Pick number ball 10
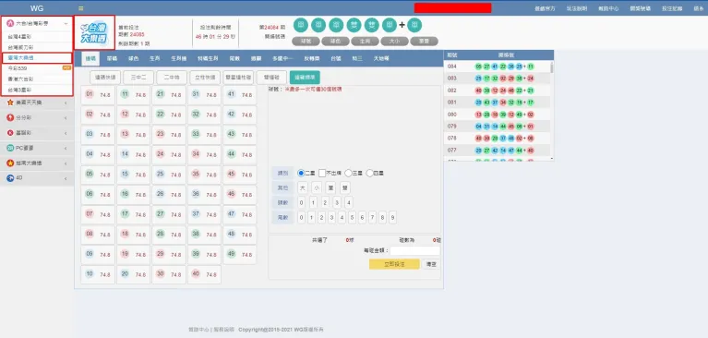Image resolution: width=708 pixels, height=338 pixels. pos(90,274)
